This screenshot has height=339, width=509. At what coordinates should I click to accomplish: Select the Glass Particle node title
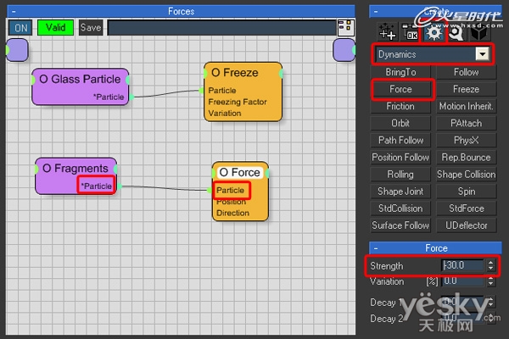pos(80,79)
